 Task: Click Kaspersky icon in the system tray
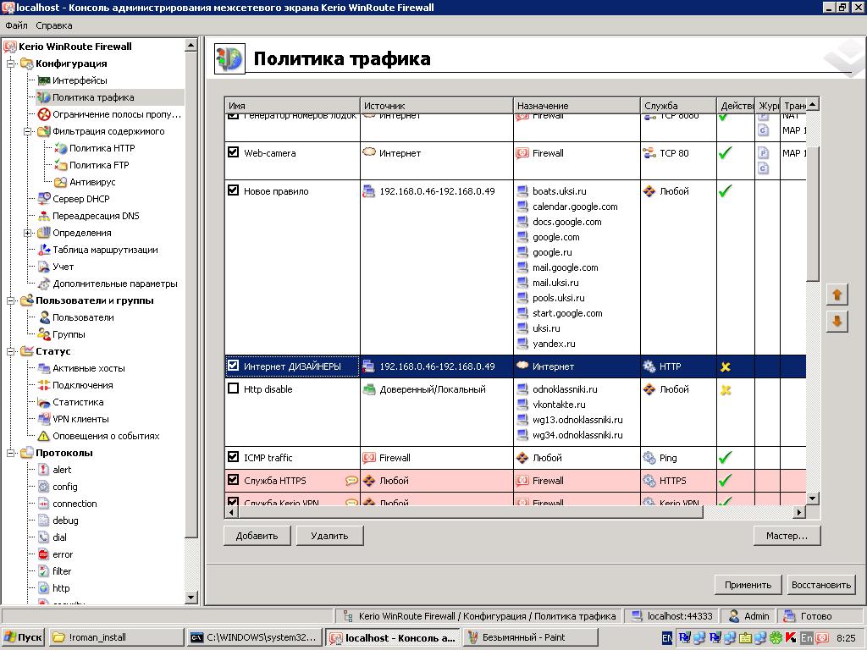(791, 638)
